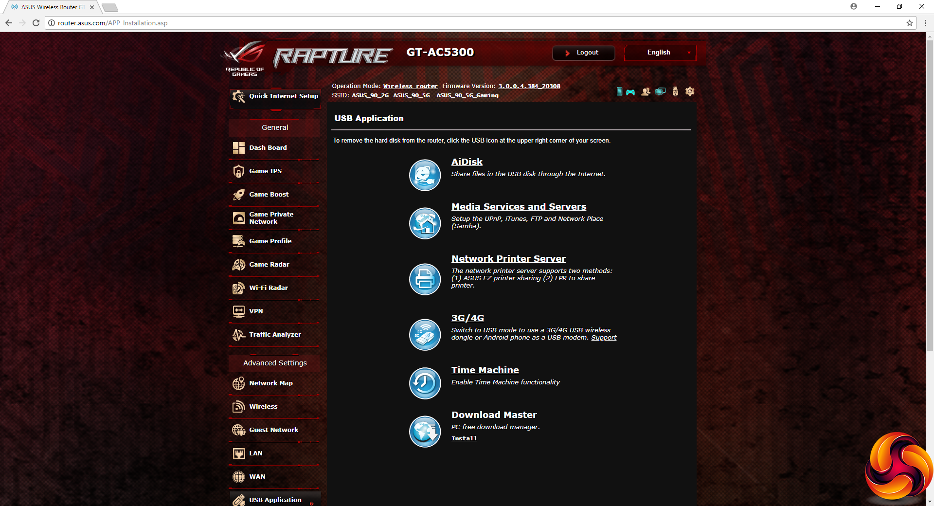Click the Game Radar sidebar icon
934x506 pixels.
(x=238, y=265)
